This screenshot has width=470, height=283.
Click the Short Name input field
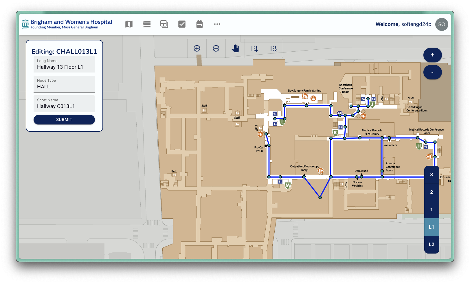[64, 106]
